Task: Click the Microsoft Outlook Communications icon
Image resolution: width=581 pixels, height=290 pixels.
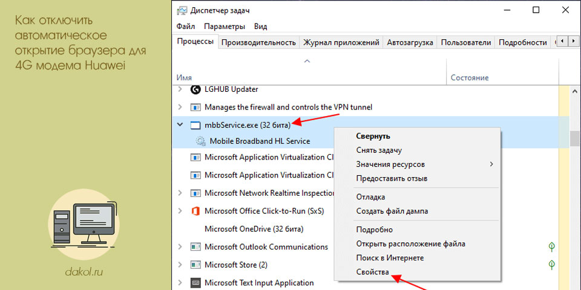Action: point(195,246)
